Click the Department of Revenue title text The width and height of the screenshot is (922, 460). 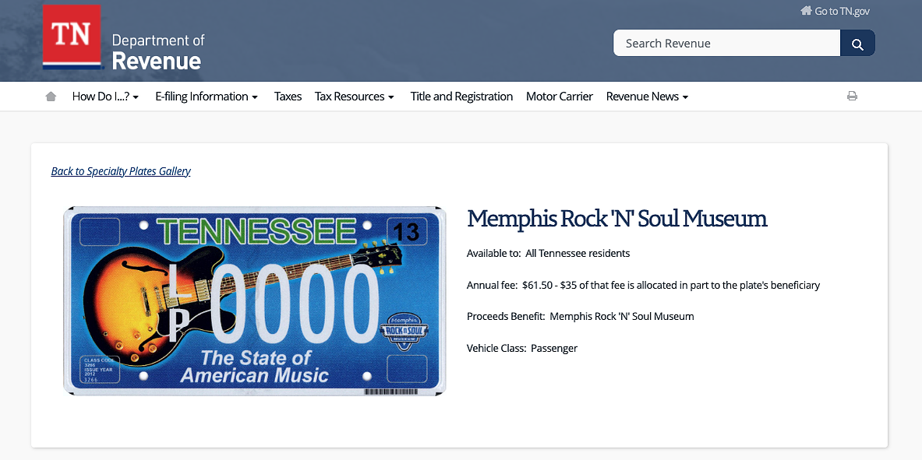(x=158, y=51)
